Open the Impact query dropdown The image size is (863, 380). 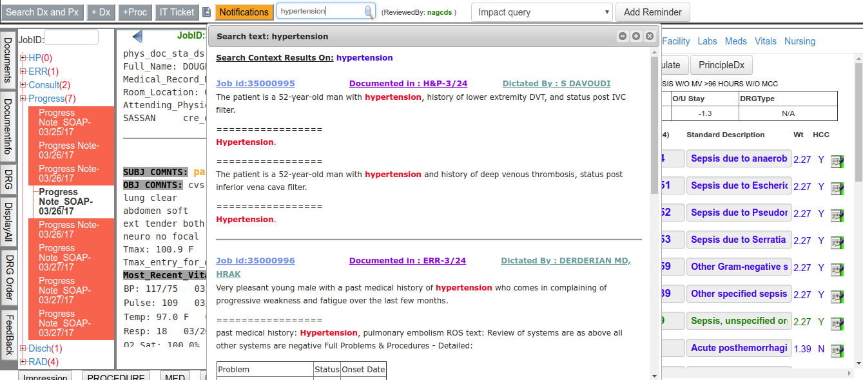click(x=541, y=12)
